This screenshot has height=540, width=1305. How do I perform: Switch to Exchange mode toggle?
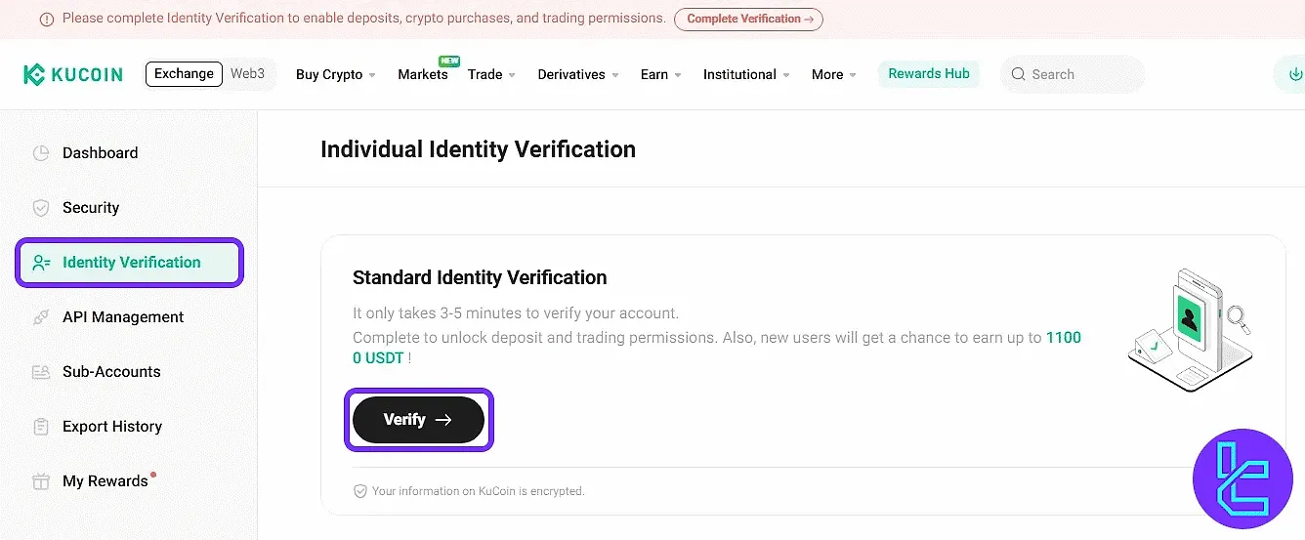pyautogui.click(x=184, y=74)
